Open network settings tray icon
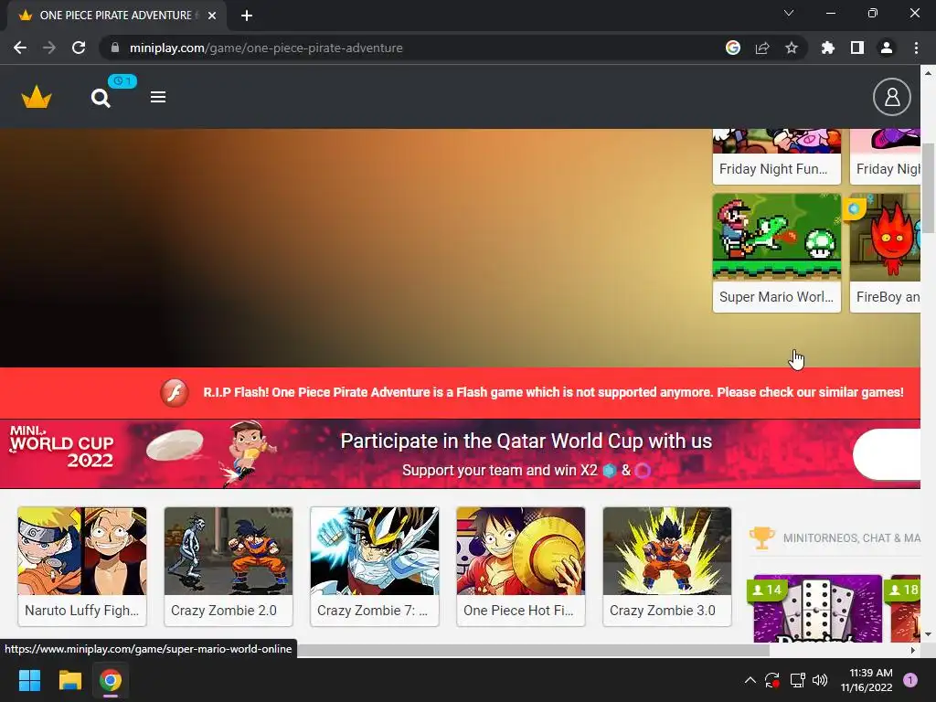 coord(797,680)
